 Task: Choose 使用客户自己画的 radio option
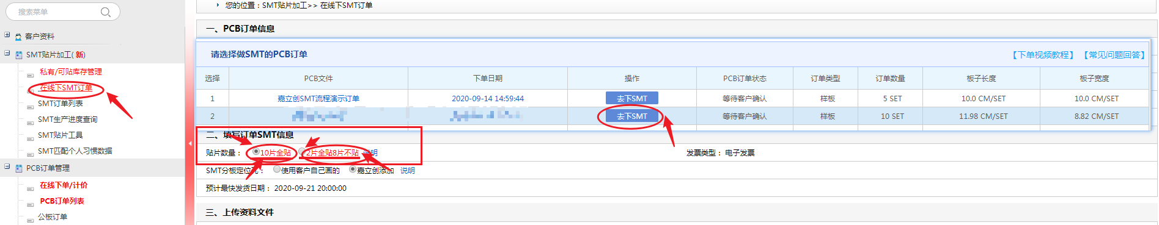point(277,170)
